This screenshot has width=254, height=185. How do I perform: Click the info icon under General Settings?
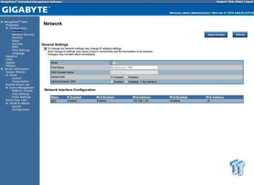(x=45, y=48)
